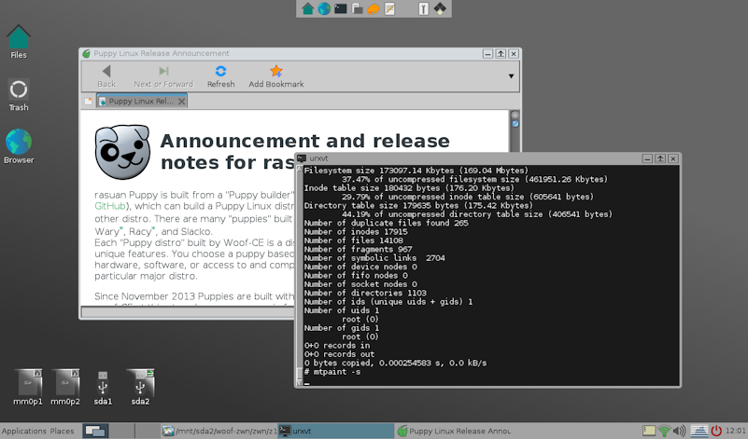The width and height of the screenshot is (748, 439).
Task: Open the text editor notepad icon
Action: pos(389,8)
